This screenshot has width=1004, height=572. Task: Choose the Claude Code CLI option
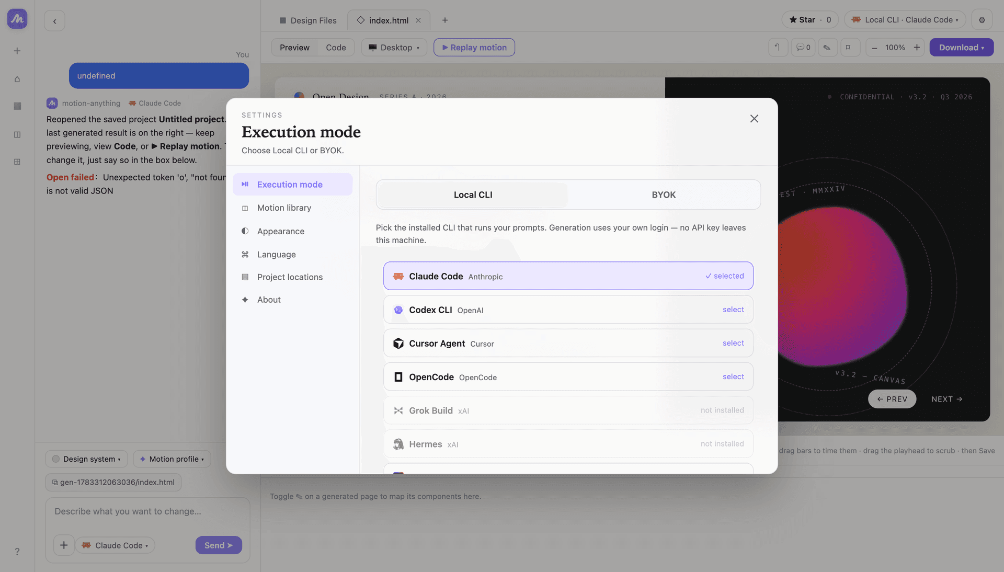point(568,276)
